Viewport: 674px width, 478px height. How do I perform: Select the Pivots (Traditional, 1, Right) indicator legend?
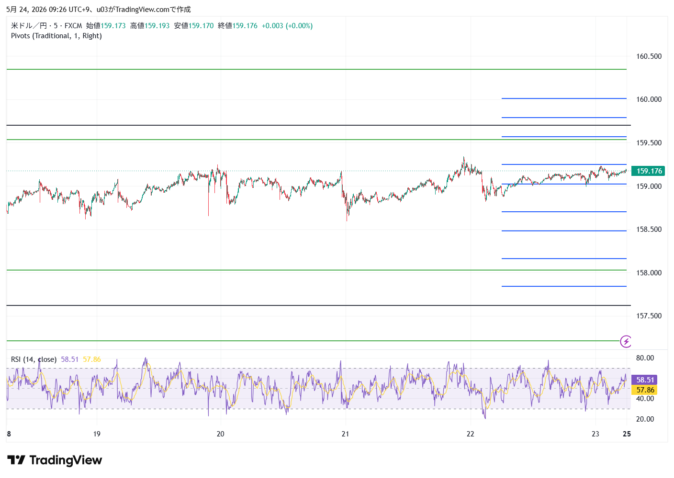coord(56,36)
